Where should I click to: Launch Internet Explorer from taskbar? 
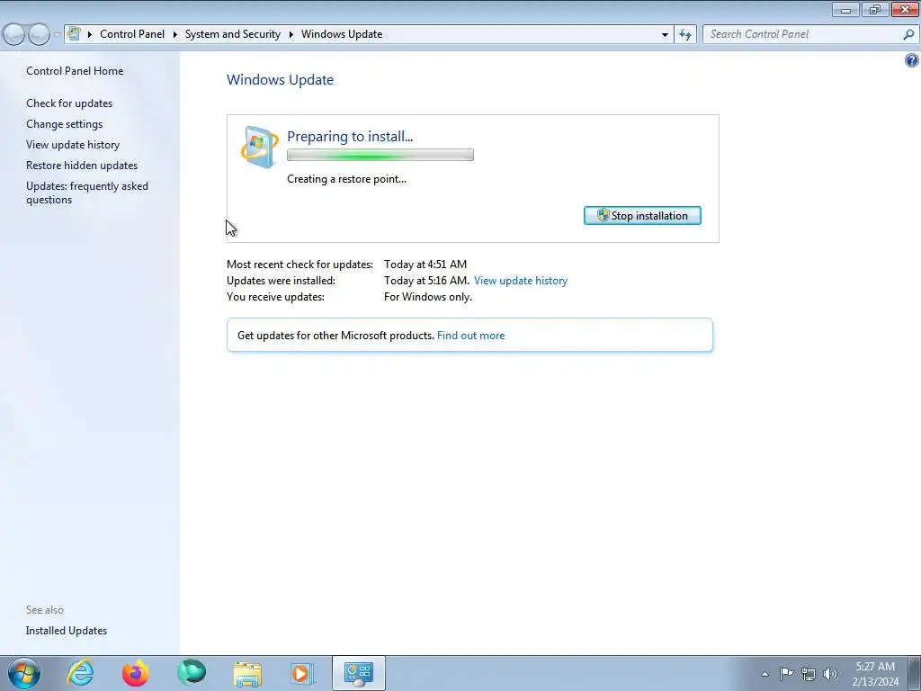(80, 673)
